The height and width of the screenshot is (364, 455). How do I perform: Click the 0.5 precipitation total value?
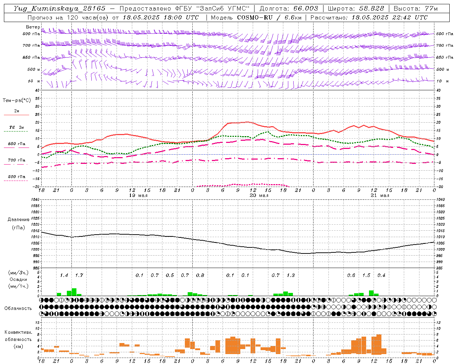[170, 275]
